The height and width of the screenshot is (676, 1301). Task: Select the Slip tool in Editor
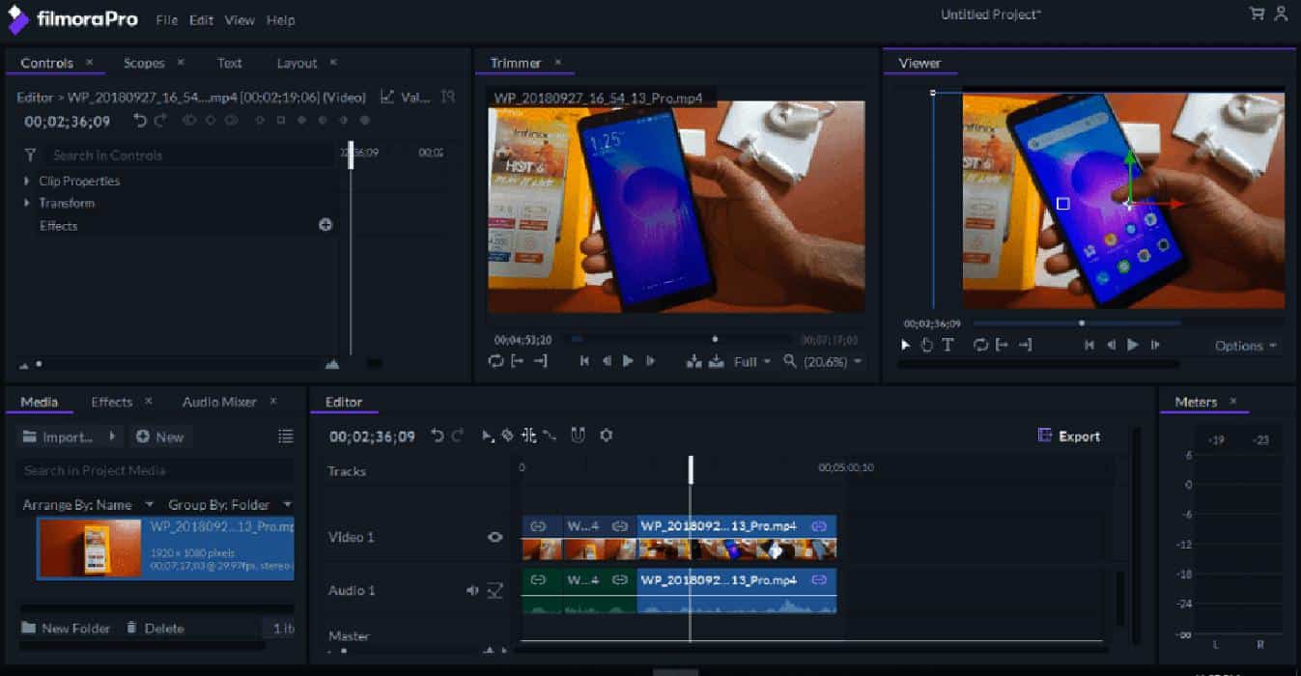528,436
